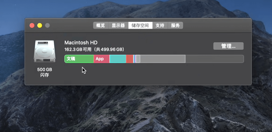The height and width of the screenshot is (132, 272).
Task: Select the green 文稿 storage segment
Action: (79, 59)
